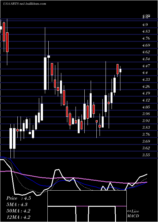Click the 4.05 price axis label
This screenshot has height=222, width=158.
point(146,107)
